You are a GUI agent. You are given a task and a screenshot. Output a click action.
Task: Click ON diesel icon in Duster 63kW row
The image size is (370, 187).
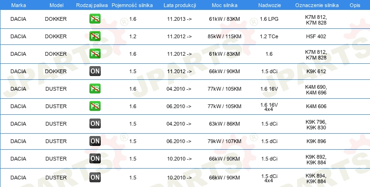(x=95, y=123)
